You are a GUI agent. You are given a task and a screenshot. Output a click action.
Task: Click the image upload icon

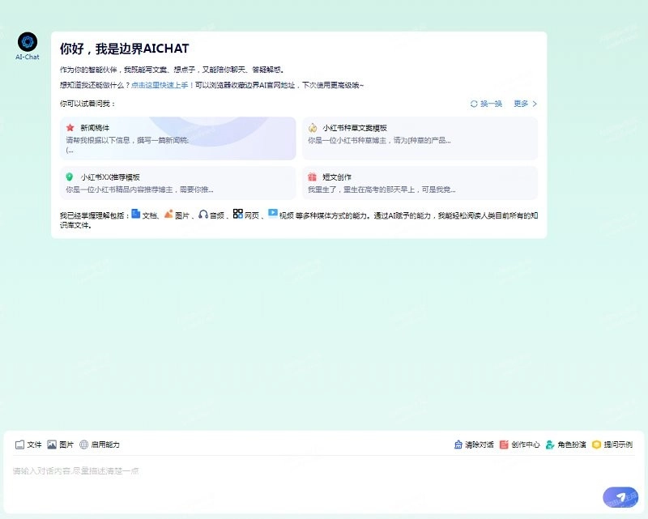point(52,445)
